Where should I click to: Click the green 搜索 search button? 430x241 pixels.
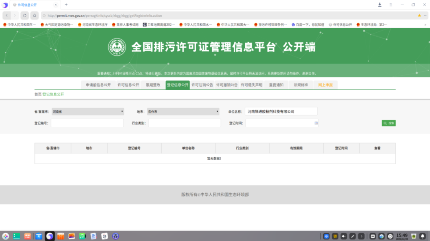[x=389, y=123]
